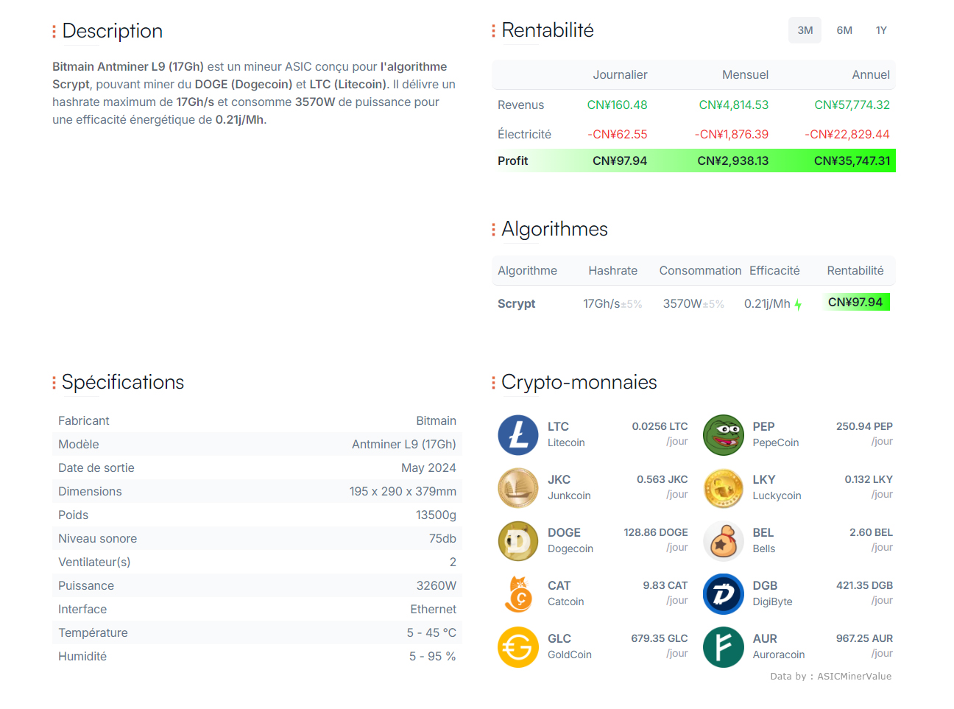
Task: Select the 3570W consumption value
Action: [682, 303]
